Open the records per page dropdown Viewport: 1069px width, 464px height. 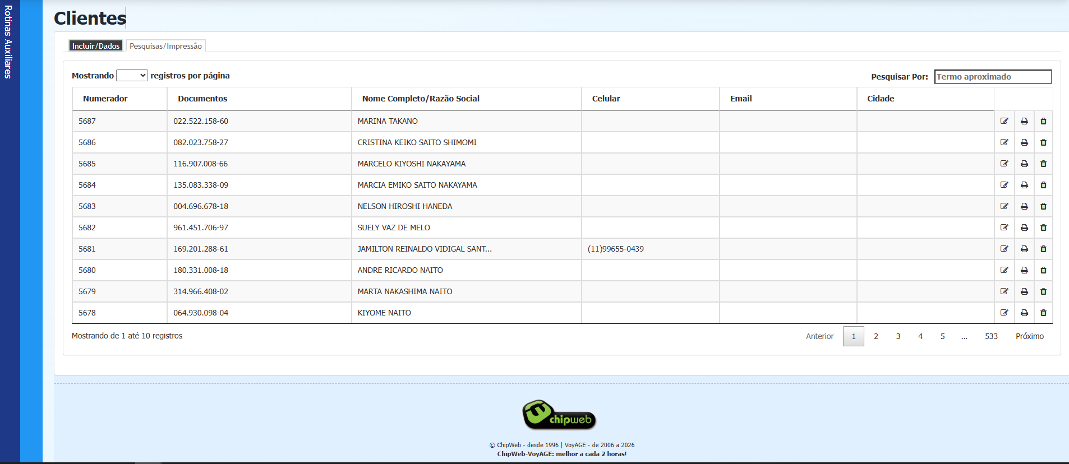click(x=132, y=76)
